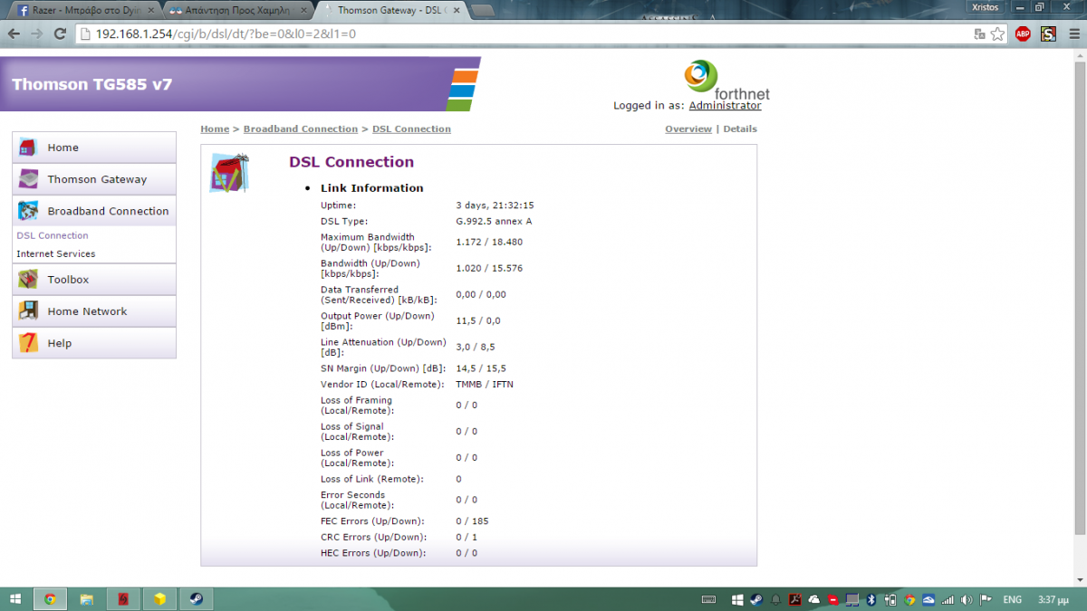Click the Bandwidth value 1.020 / 15.576
1087x611 pixels.
pyautogui.click(x=489, y=268)
